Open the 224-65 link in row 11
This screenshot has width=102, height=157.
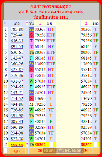(17, 87)
